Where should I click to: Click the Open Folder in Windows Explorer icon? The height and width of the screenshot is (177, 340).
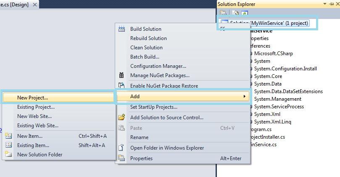tap(122, 148)
